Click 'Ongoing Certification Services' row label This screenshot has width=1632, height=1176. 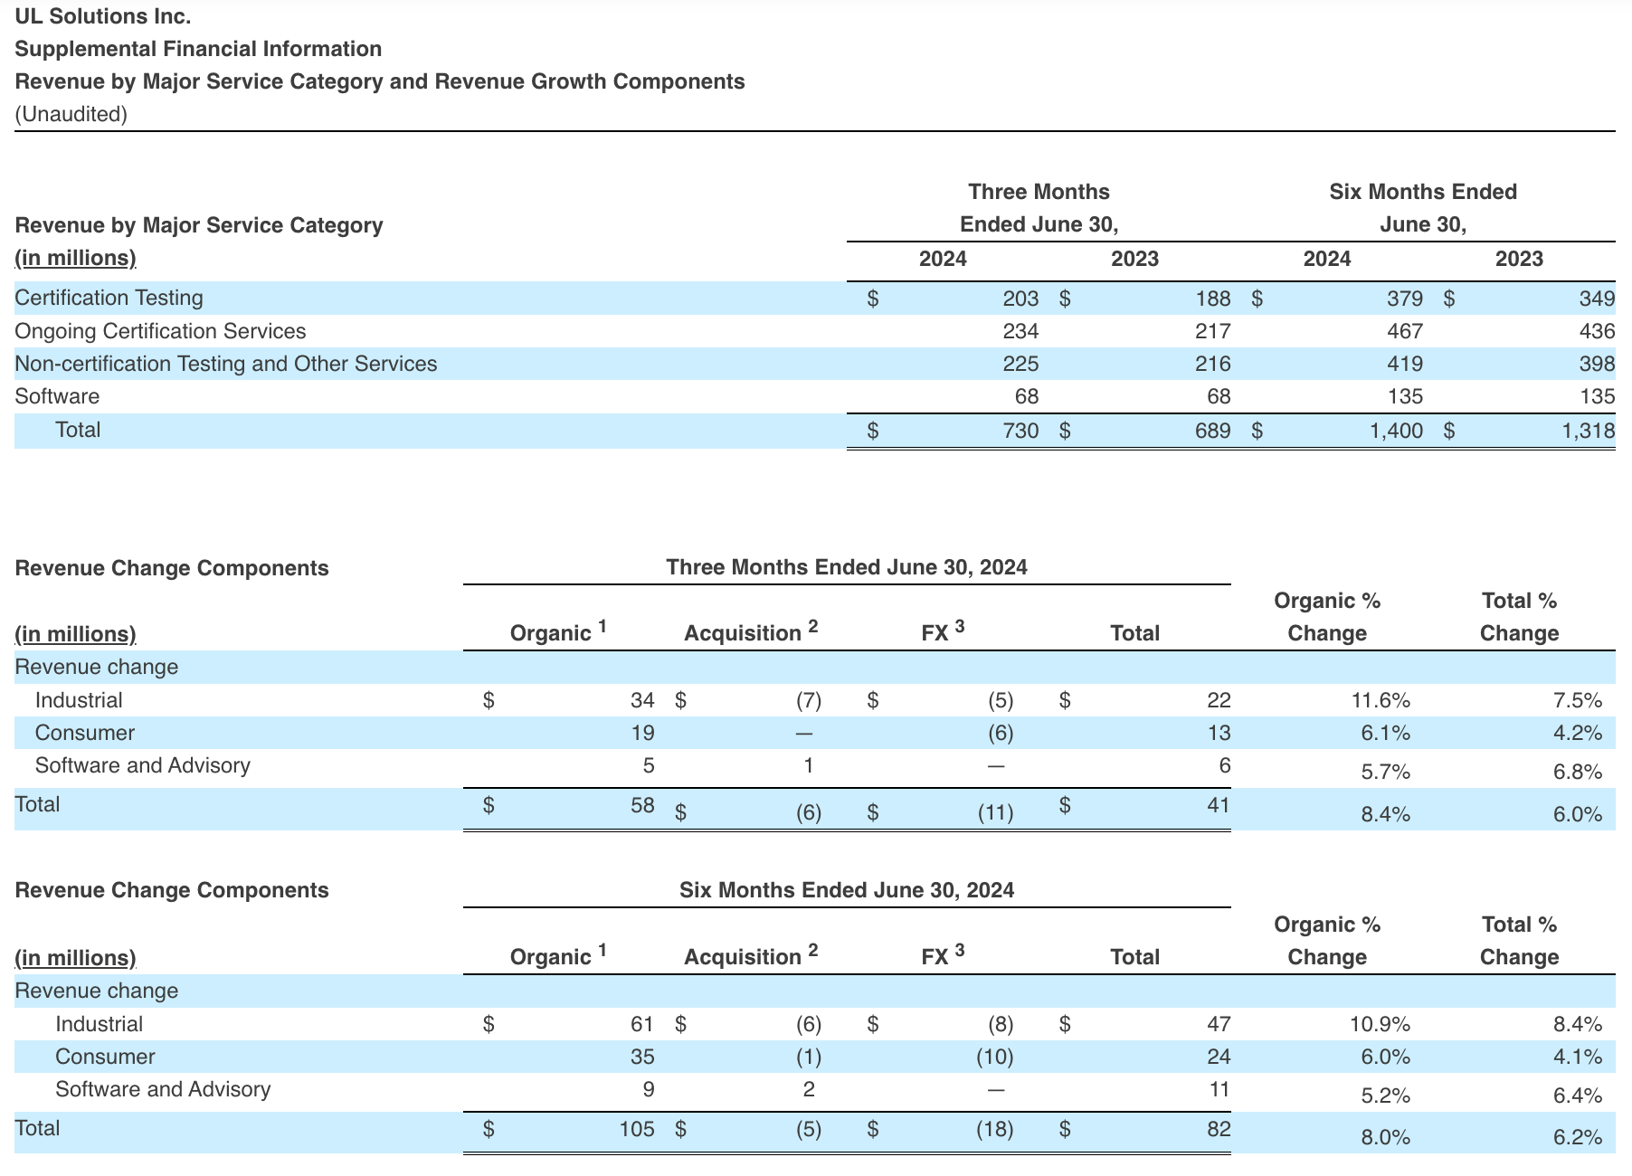(x=160, y=331)
